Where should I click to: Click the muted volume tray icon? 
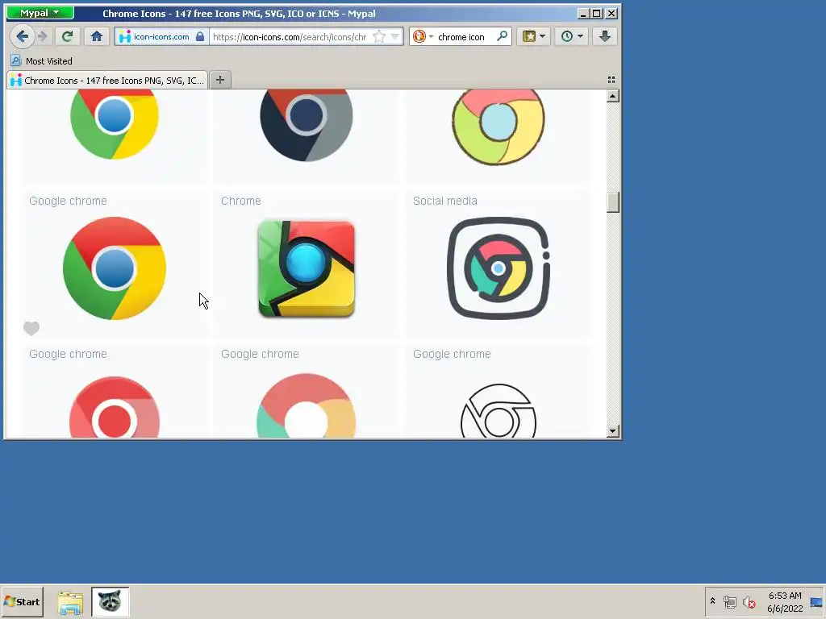(749, 601)
